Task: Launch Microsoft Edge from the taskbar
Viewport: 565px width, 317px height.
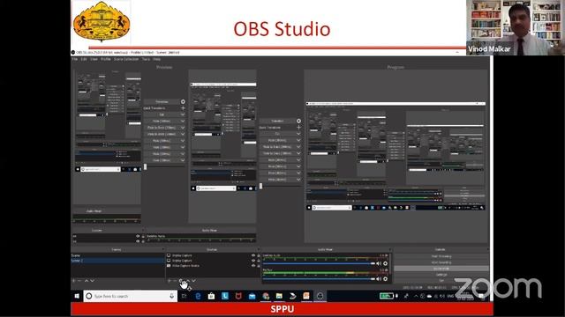Action: coord(198,296)
